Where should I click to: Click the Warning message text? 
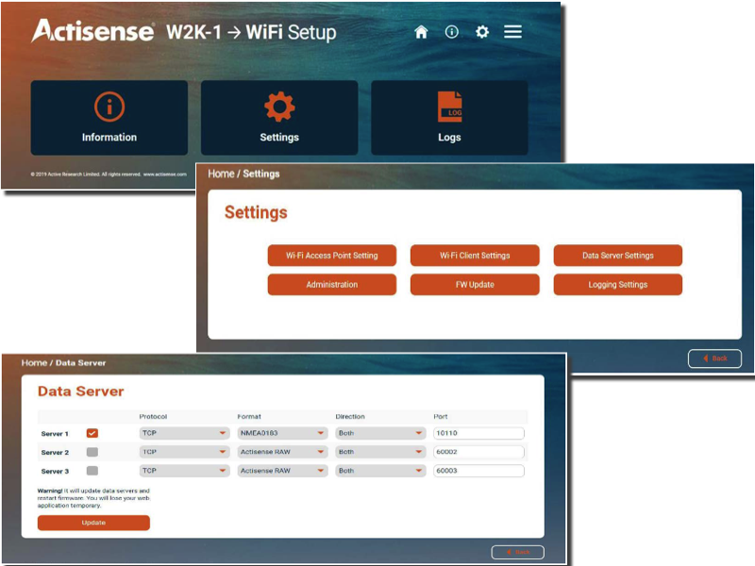[x=93, y=498]
